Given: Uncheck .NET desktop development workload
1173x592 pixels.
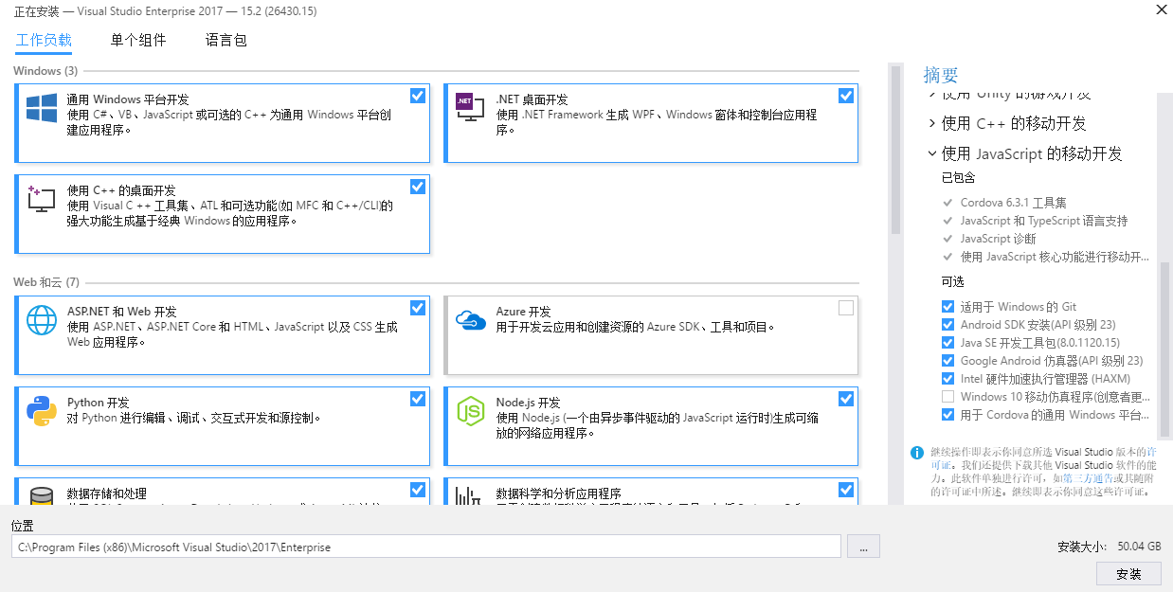Looking at the screenshot, I should (846, 96).
